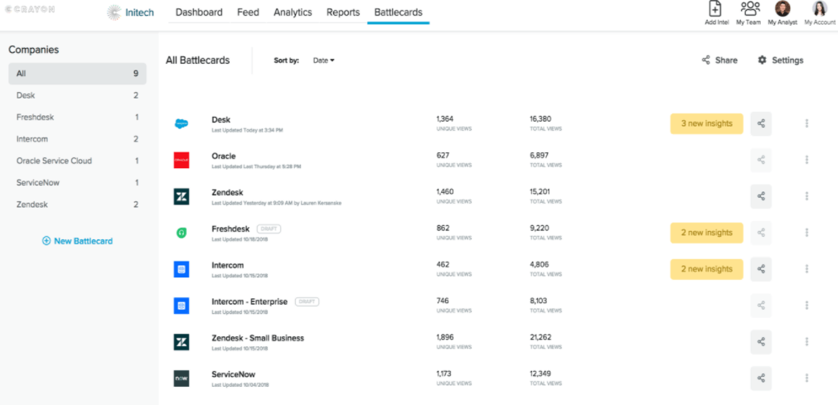
Task: Open My Team icon
Action: point(750,8)
